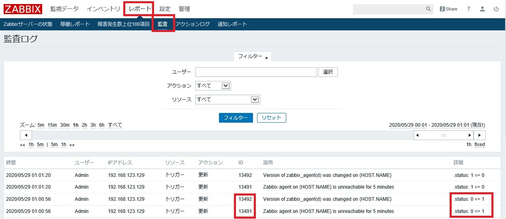Set zoom to 5m

[x=41, y=125]
